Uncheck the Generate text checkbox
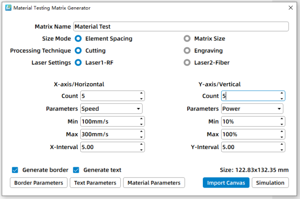 pos(77,170)
